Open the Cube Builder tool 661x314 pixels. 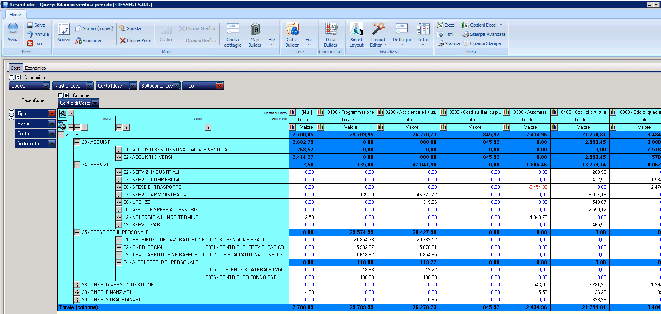tap(292, 35)
